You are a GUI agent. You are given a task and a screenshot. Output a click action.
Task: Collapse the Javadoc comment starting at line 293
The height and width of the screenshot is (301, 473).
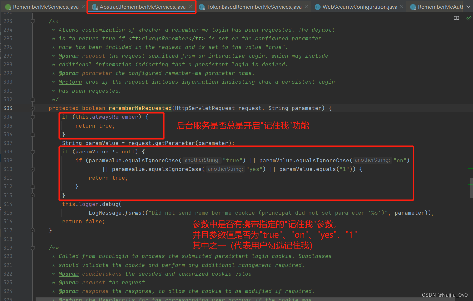[33, 21]
